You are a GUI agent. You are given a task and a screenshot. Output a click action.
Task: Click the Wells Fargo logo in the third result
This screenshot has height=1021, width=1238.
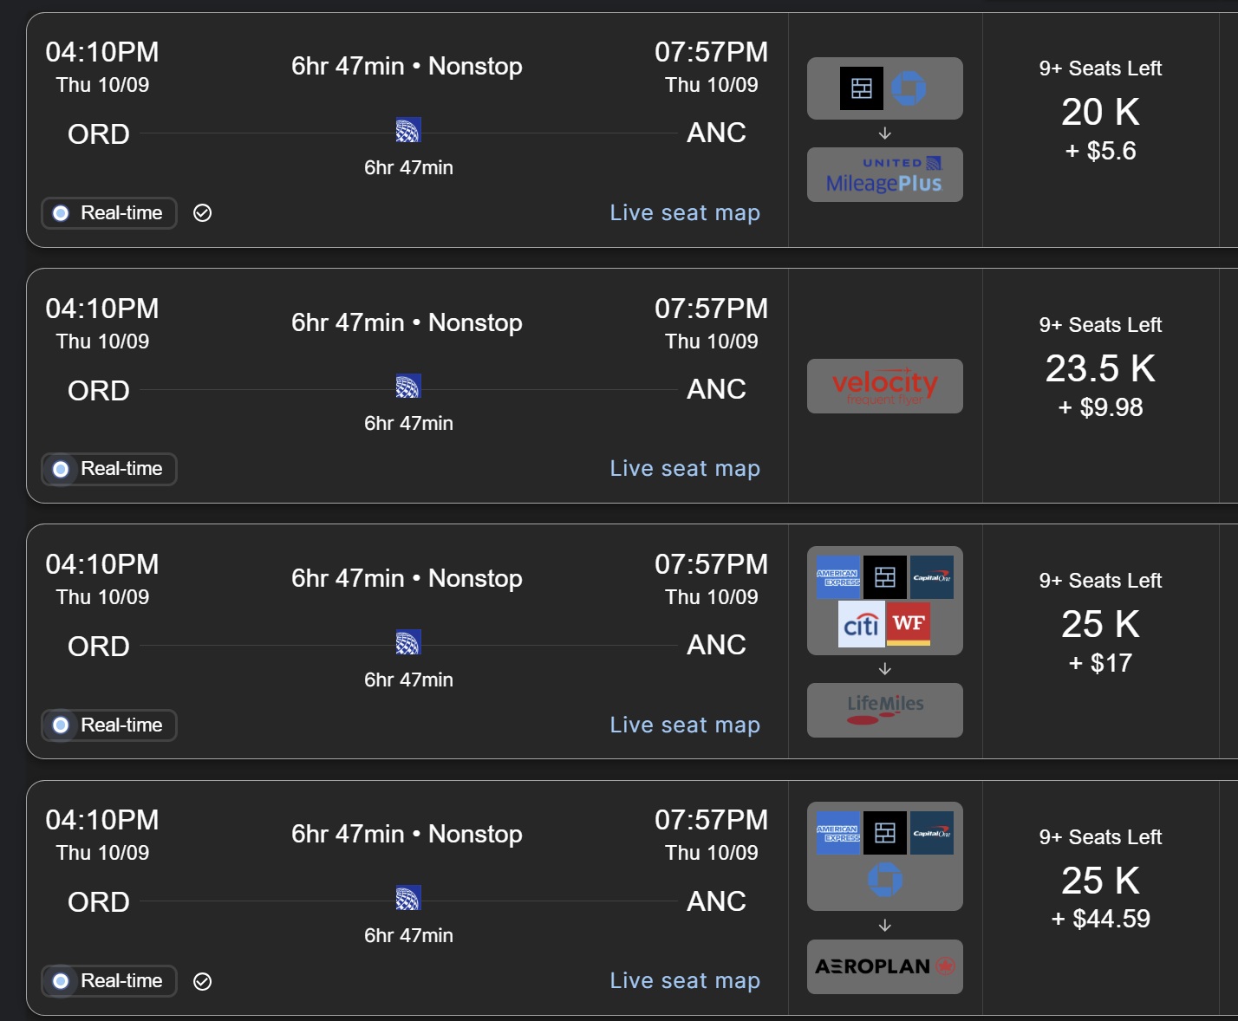click(908, 625)
